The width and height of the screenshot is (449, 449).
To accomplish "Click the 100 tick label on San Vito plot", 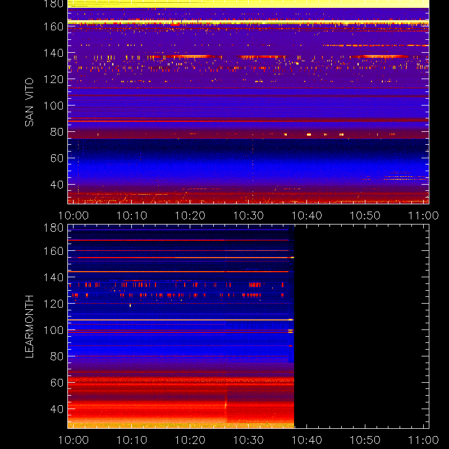I will pyautogui.click(x=53, y=106).
